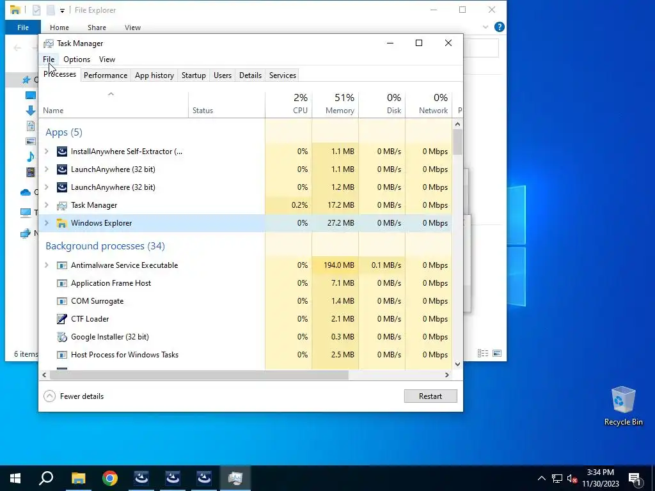Launch Google Chrome from the taskbar
This screenshot has height=491, width=655.
(x=110, y=478)
